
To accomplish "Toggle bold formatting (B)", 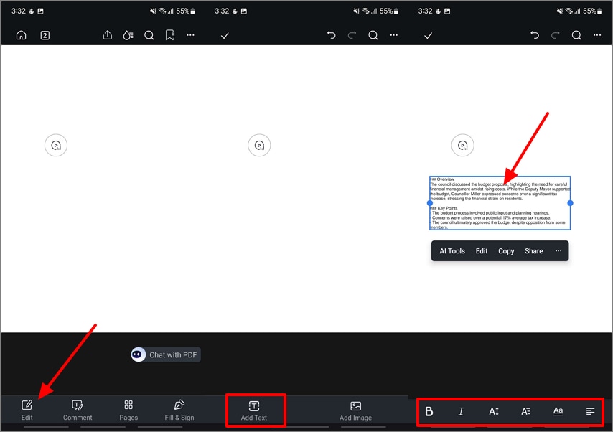I will pos(429,411).
